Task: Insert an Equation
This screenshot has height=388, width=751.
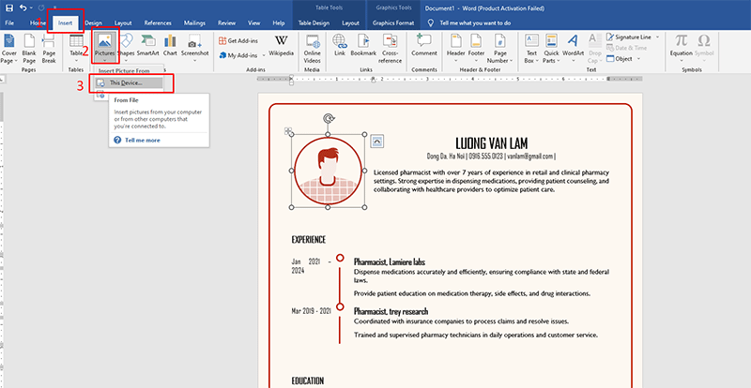Action: tap(682, 47)
